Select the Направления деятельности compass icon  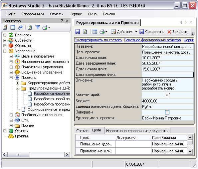[x=17, y=62]
